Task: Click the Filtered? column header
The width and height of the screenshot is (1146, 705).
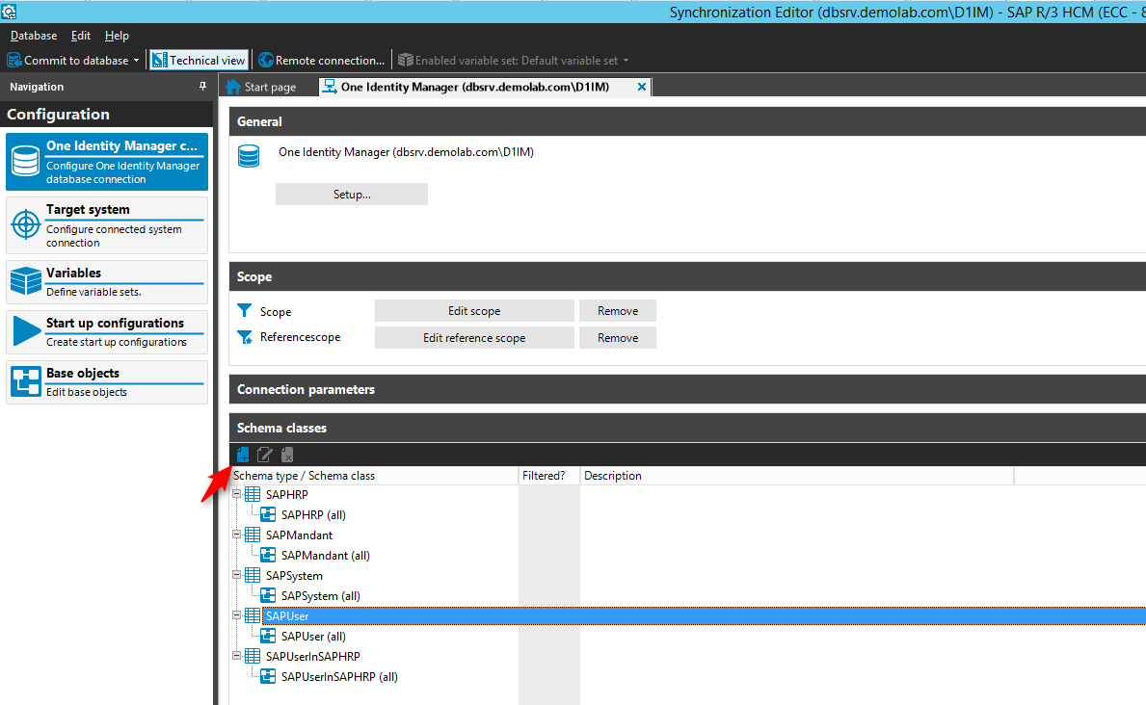Action: tap(548, 476)
